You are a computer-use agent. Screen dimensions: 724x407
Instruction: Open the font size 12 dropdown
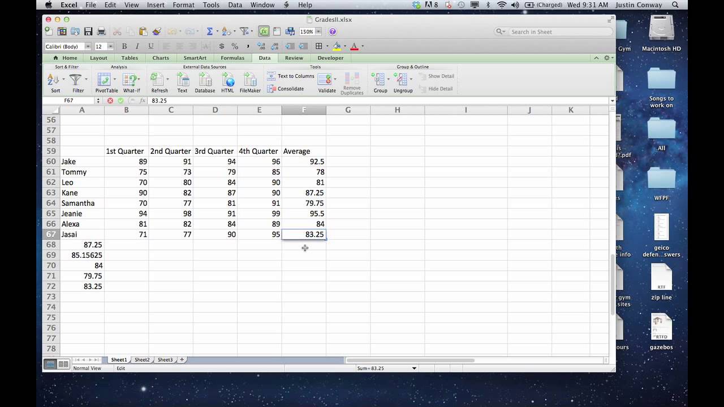point(110,46)
